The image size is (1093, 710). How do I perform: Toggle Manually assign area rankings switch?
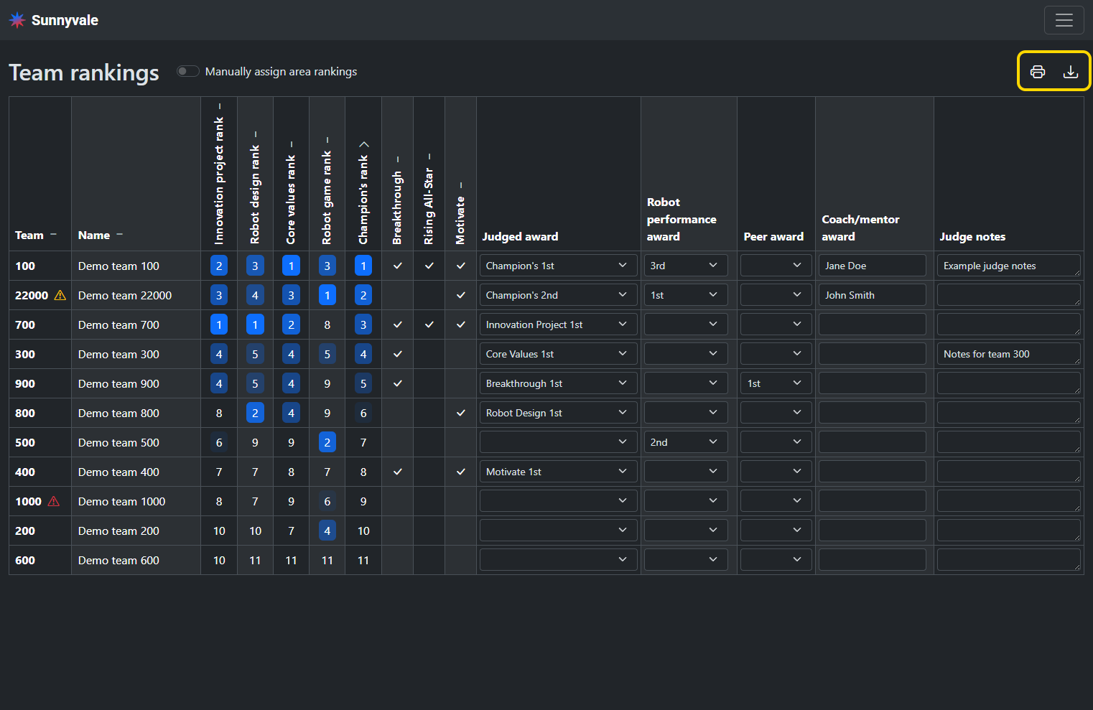click(x=188, y=71)
